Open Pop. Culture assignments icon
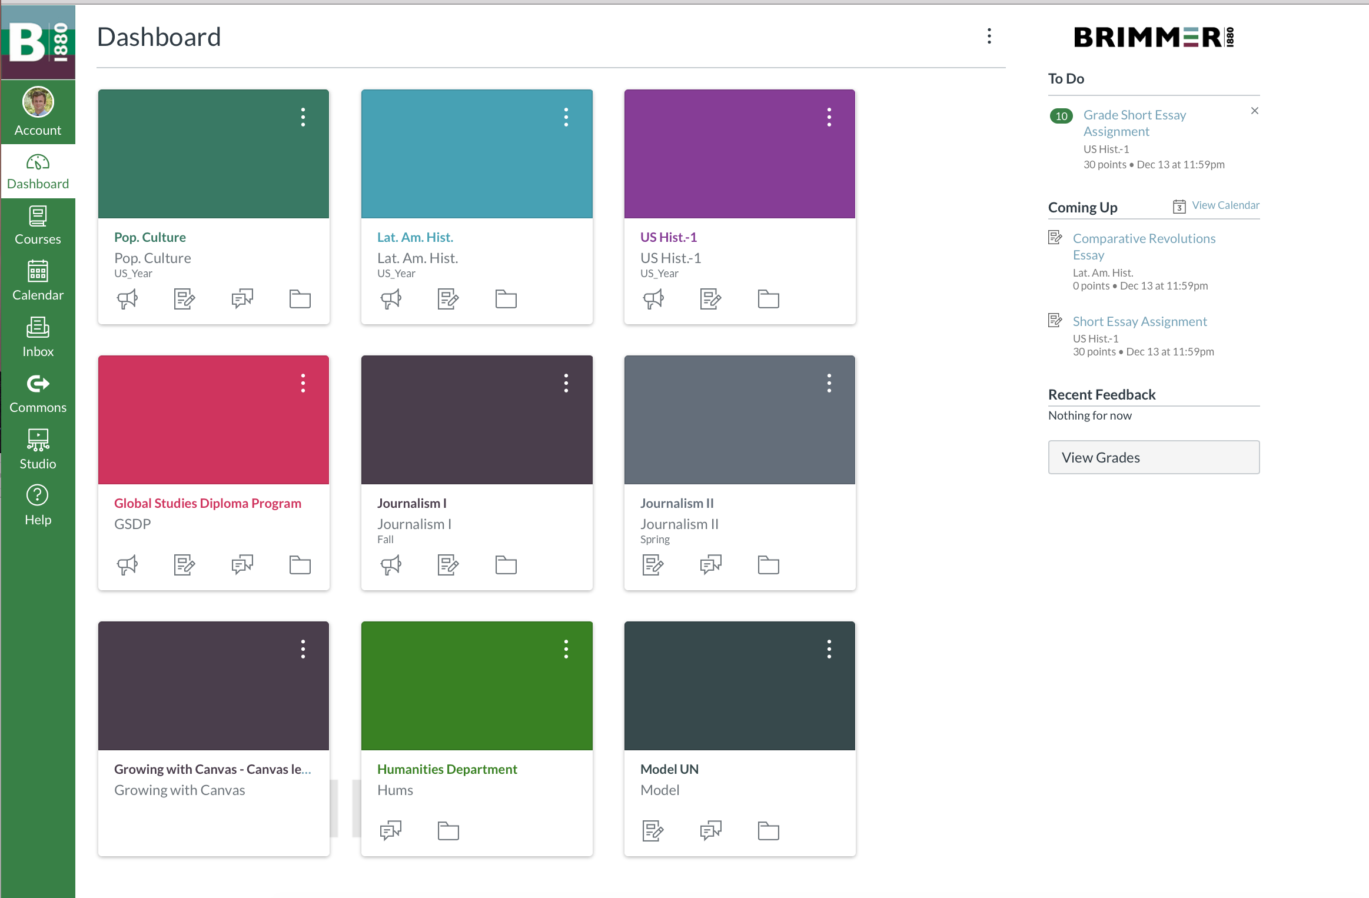 (x=184, y=299)
